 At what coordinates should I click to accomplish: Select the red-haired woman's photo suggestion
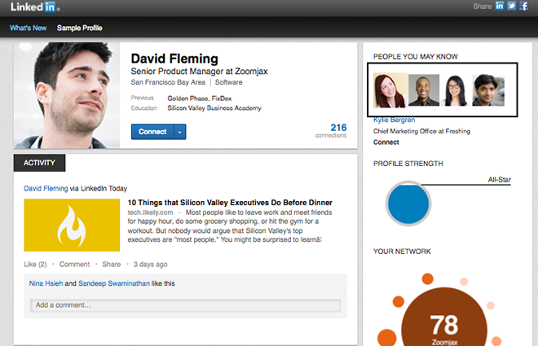pyautogui.click(x=390, y=90)
